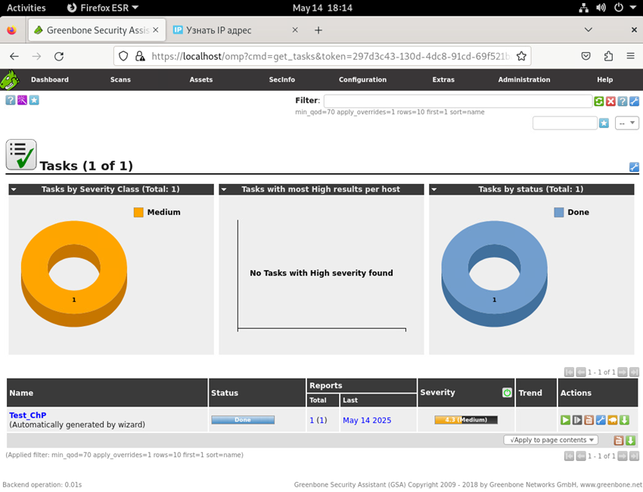Click the Tasks checklist icon

(21, 154)
